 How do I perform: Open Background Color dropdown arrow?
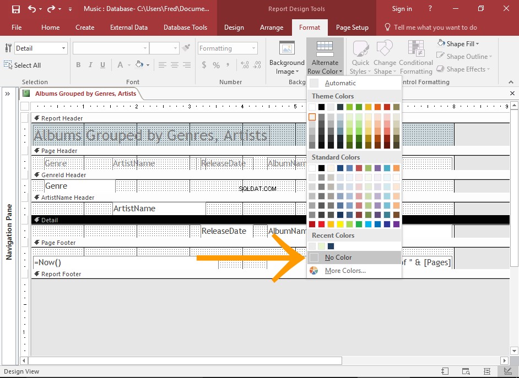click(148, 65)
